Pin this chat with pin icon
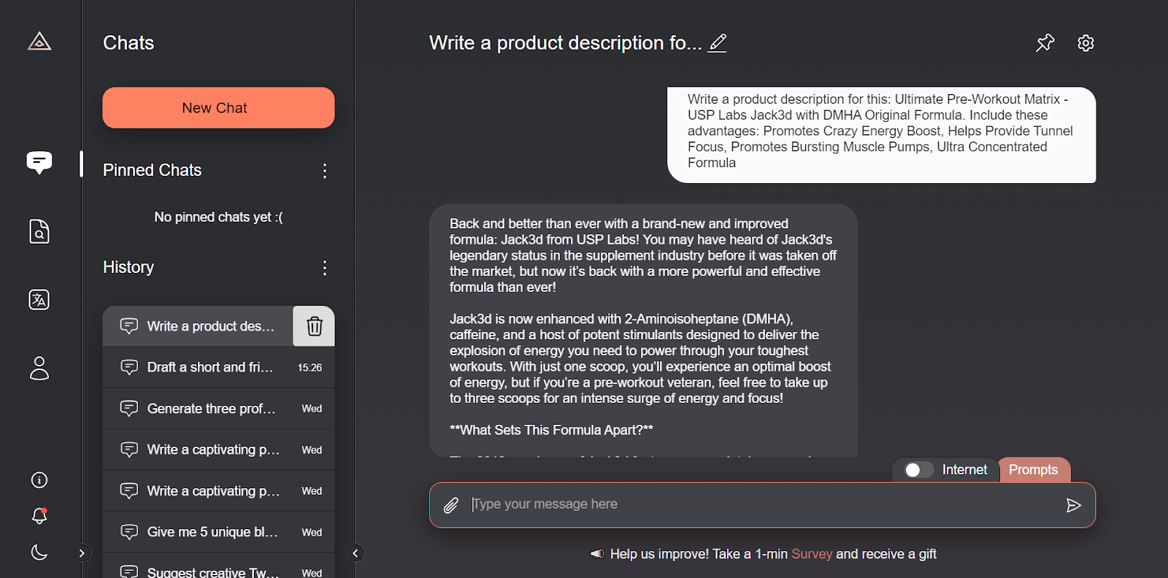Viewport: 1168px width, 578px height. click(1045, 43)
